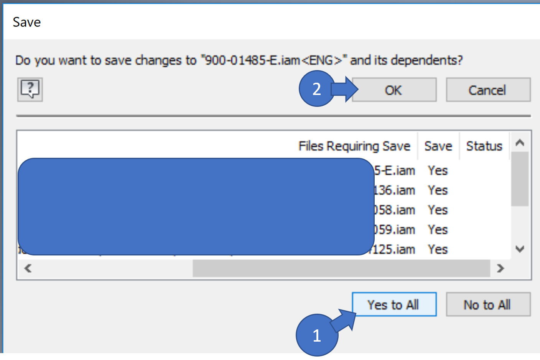
Task: Click right arrow of the horizontal scrollbar
Action: pos(500,268)
